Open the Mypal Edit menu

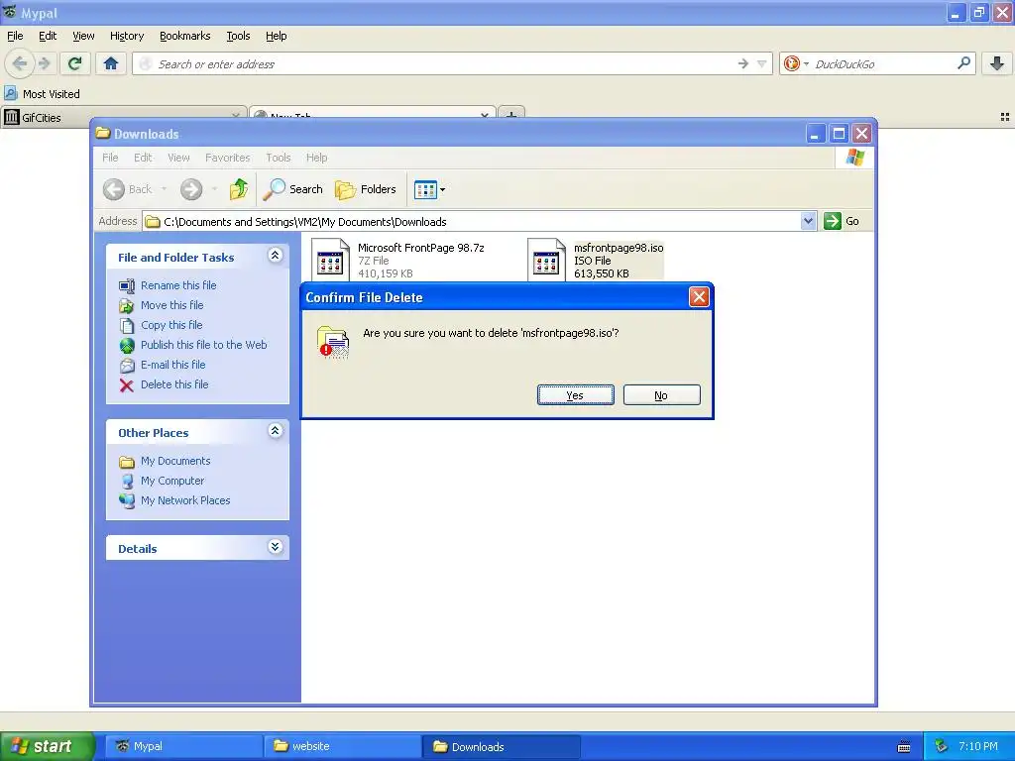[48, 36]
